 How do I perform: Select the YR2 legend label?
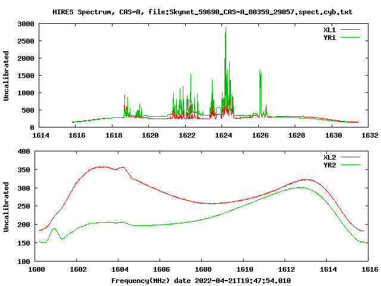click(329, 165)
